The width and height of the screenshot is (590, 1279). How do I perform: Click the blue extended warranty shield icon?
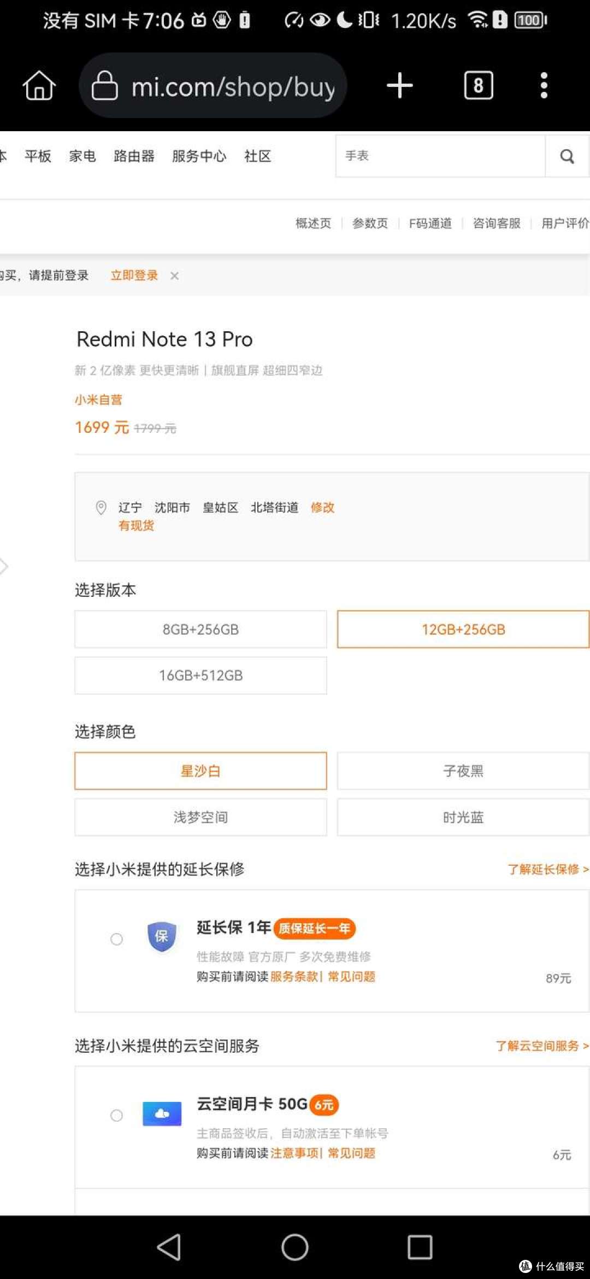click(x=162, y=936)
